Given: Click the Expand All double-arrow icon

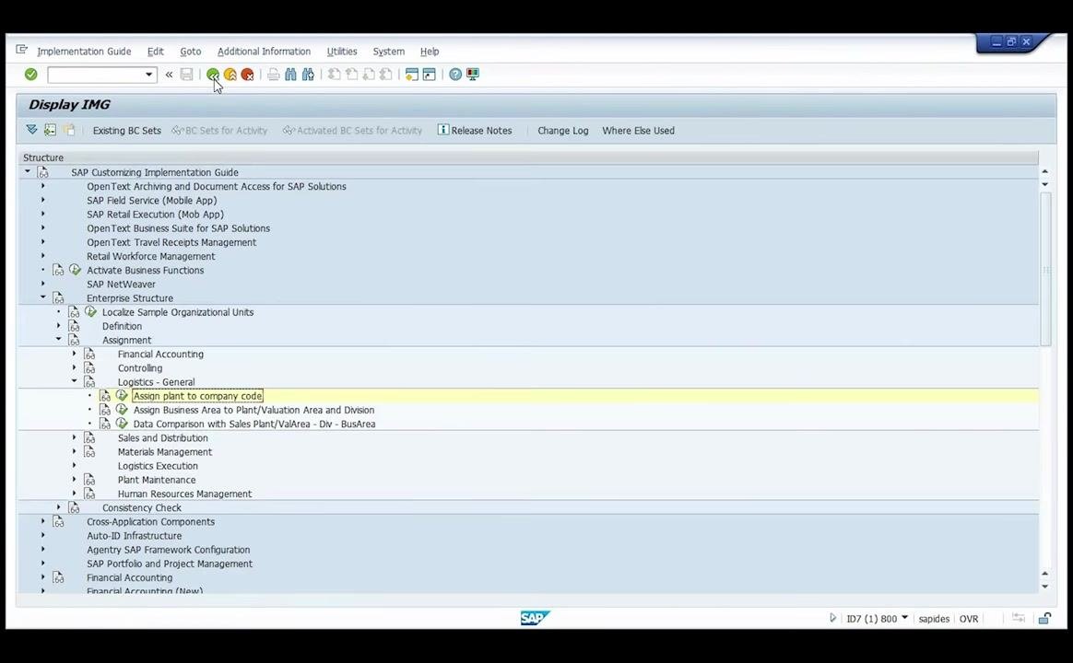Looking at the screenshot, I should tap(31, 130).
